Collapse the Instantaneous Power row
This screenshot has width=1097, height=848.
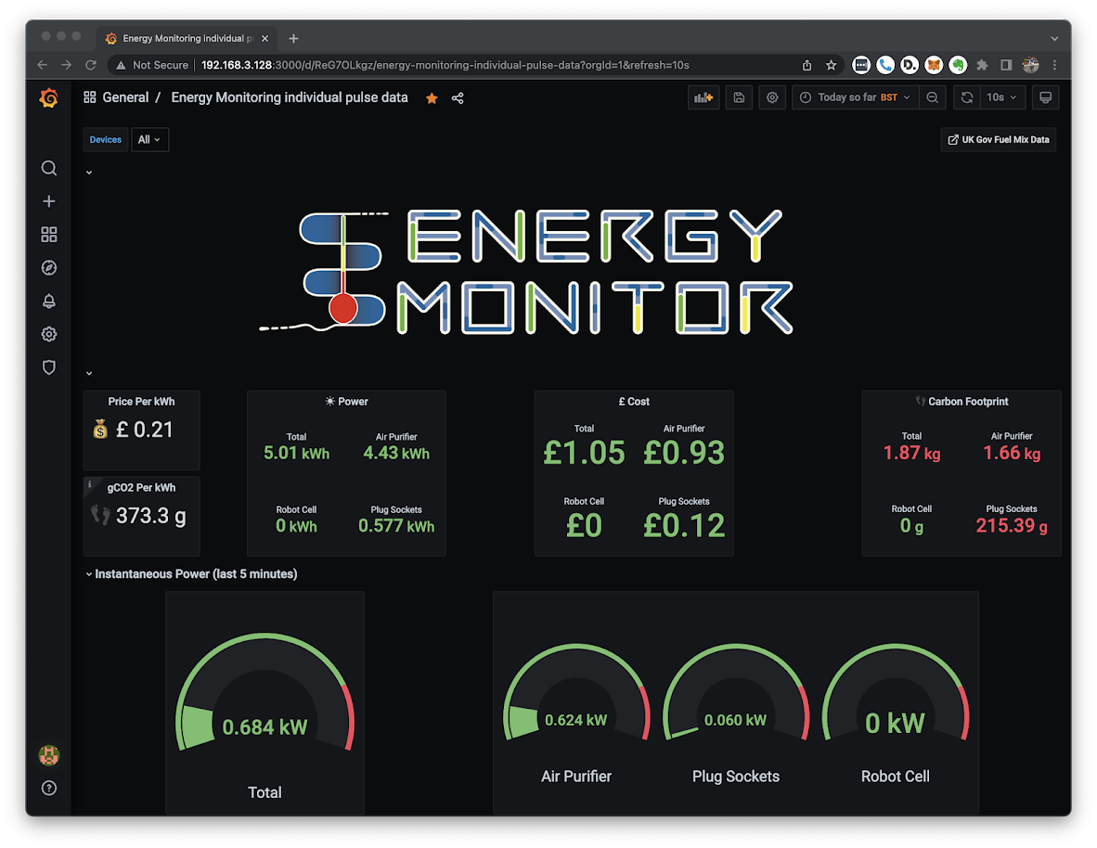point(88,573)
